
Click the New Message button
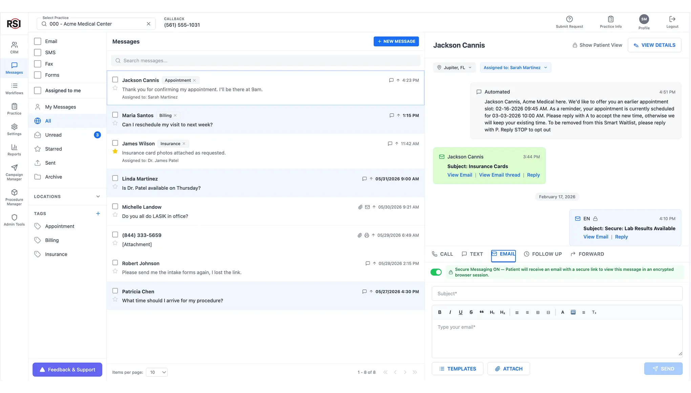[x=396, y=41]
